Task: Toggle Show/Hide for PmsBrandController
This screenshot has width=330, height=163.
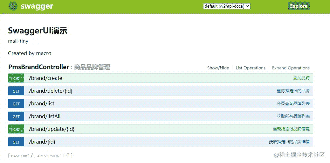Action: pyautogui.click(x=218, y=68)
